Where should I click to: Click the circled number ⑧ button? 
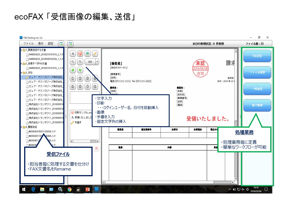point(95,87)
